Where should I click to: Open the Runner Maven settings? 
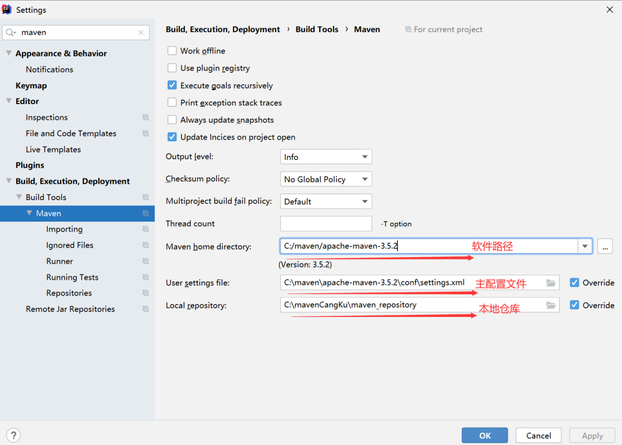coord(59,261)
